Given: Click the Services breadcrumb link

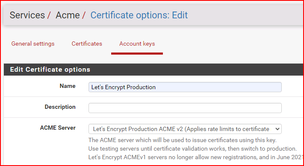Looking at the screenshot, I should (x=27, y=15).
